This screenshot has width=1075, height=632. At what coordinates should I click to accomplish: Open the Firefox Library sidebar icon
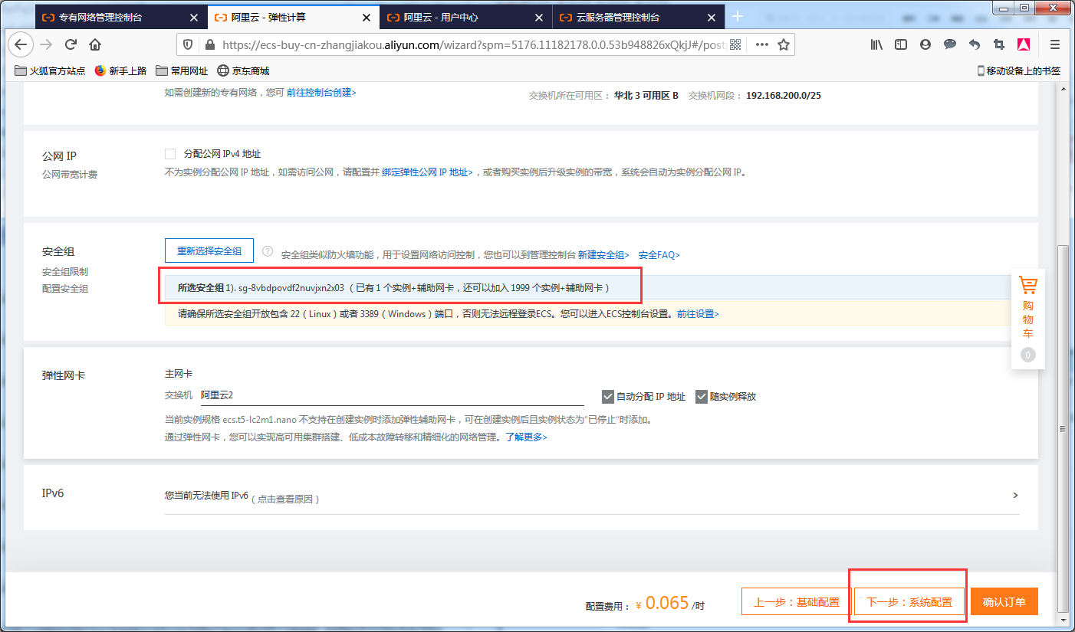876,44
